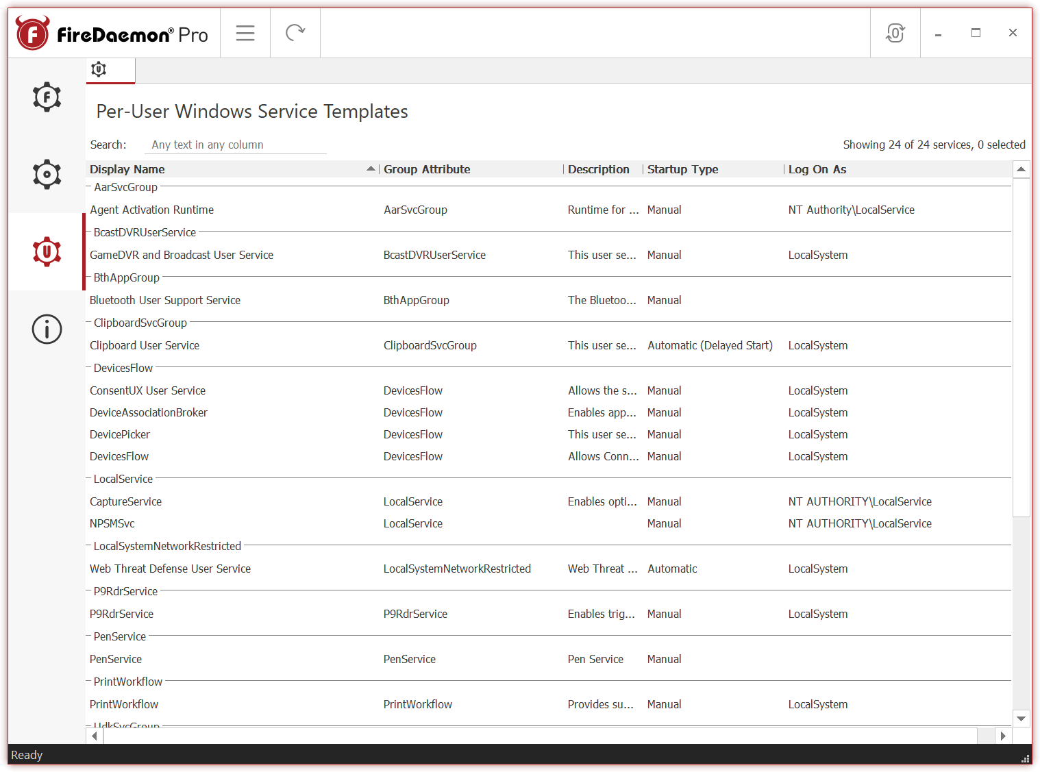Select PenService row under PenService group
This screenshot has height=772, width=1040.
(x=549, y=659)
